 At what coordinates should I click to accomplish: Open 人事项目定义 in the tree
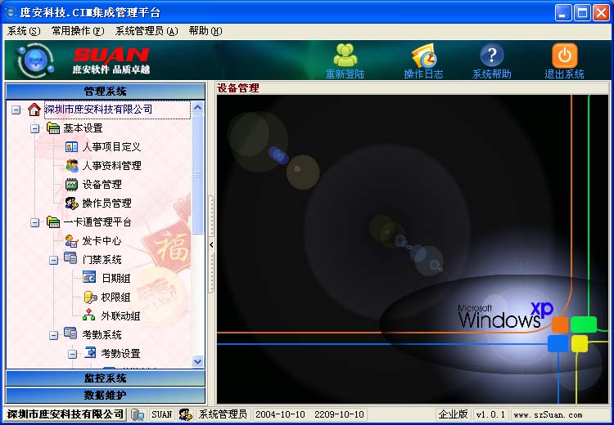(111, 147)
